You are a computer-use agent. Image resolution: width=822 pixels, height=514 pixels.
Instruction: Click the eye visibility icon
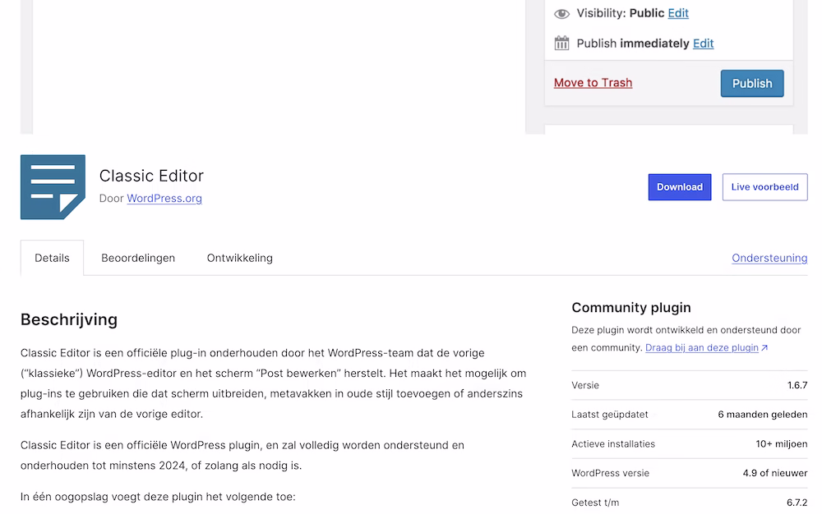[x=561, y=14]
